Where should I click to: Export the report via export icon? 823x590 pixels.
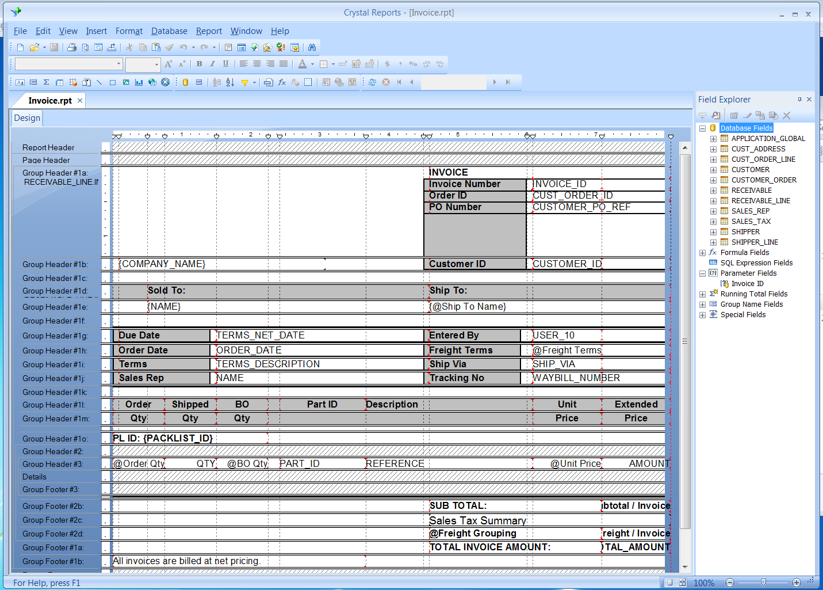[x=112, y=47]
